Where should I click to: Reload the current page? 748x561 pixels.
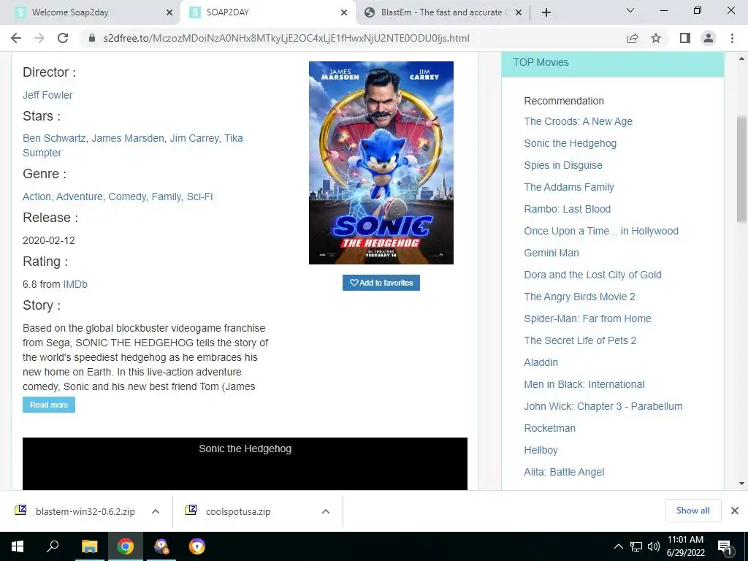63,38
